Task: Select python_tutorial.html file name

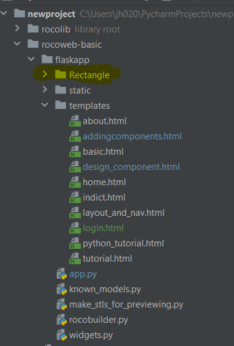Action: [x=123, y=244]
